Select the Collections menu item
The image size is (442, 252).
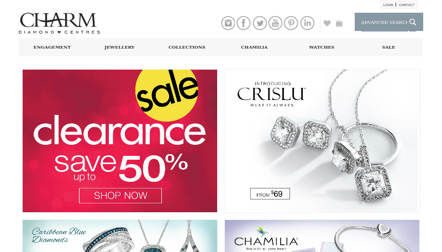coord(187,47)
